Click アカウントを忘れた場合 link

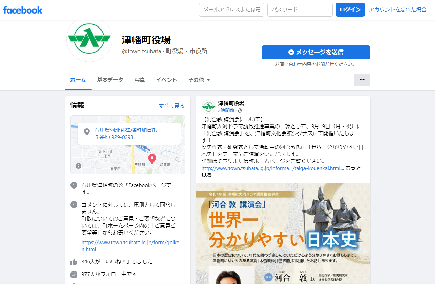[398, 10]
